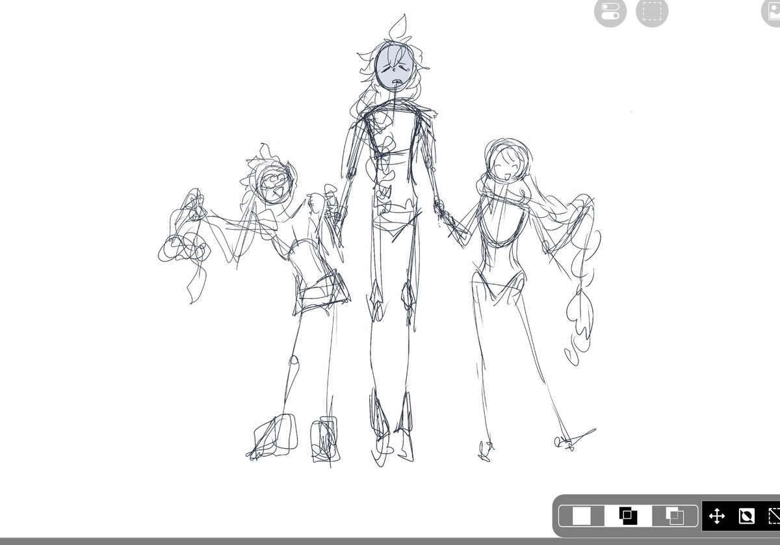Select the solid white square mode
The image size is (780, 545).
pyautogui.click(x=582, y=516)
